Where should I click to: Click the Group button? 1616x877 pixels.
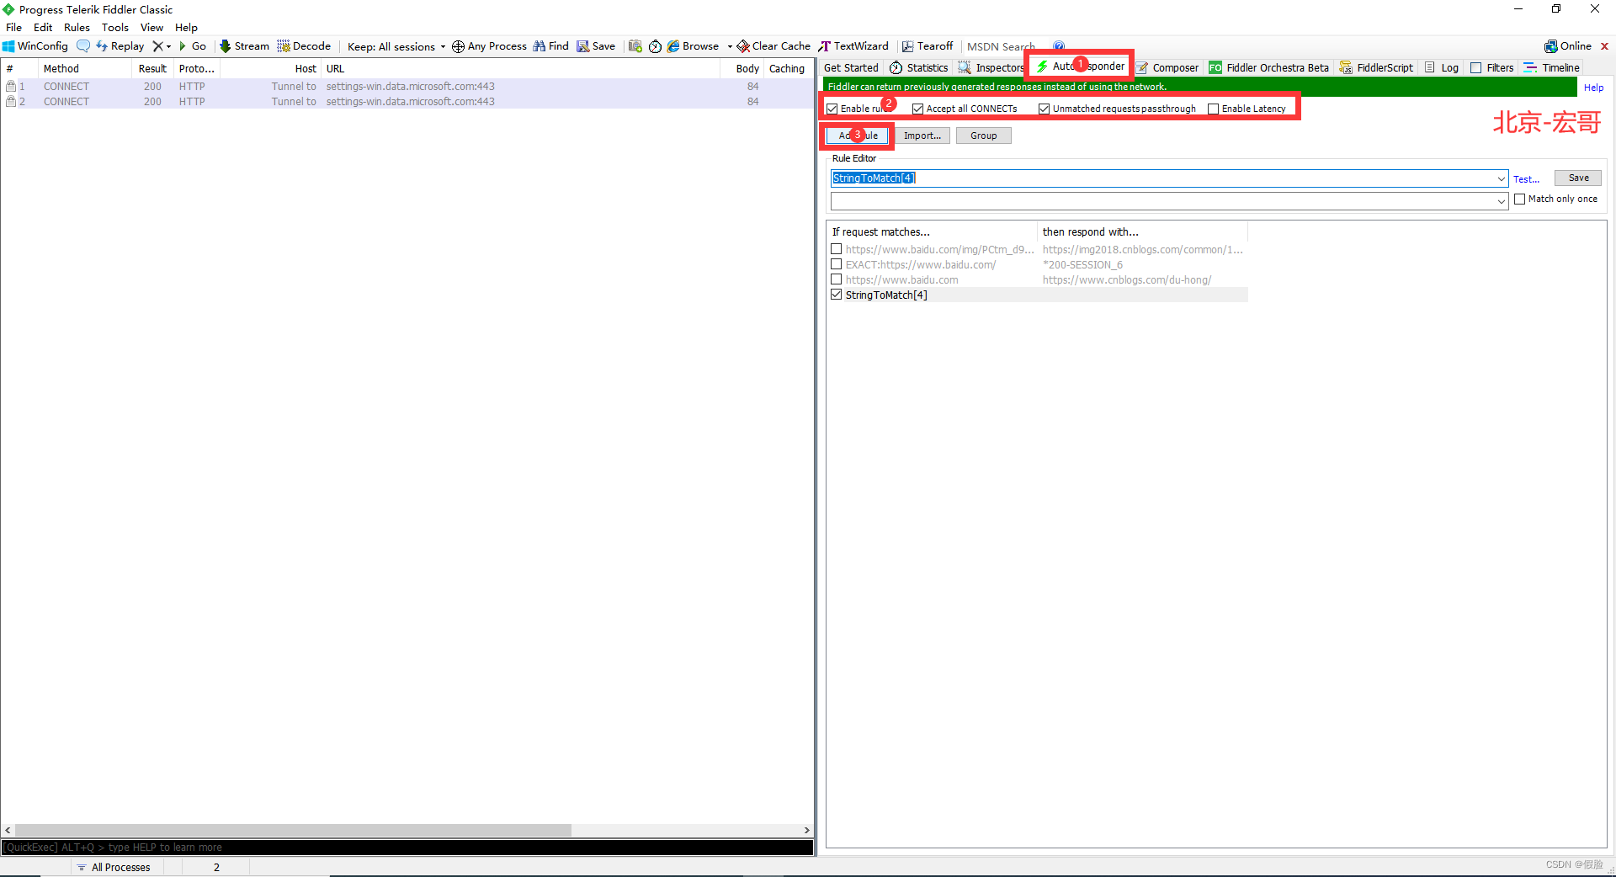[x=983, y=136]
